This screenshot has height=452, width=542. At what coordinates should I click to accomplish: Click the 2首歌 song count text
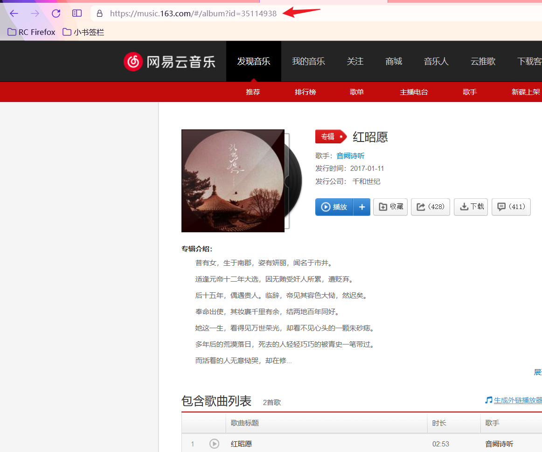pos(271,402)
